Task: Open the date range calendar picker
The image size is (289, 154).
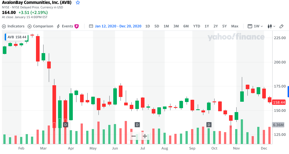Action: pyautogui.click(x=91, y=26)
